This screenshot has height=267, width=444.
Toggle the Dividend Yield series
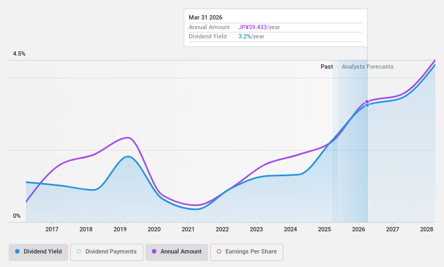(x=38, y=252)
